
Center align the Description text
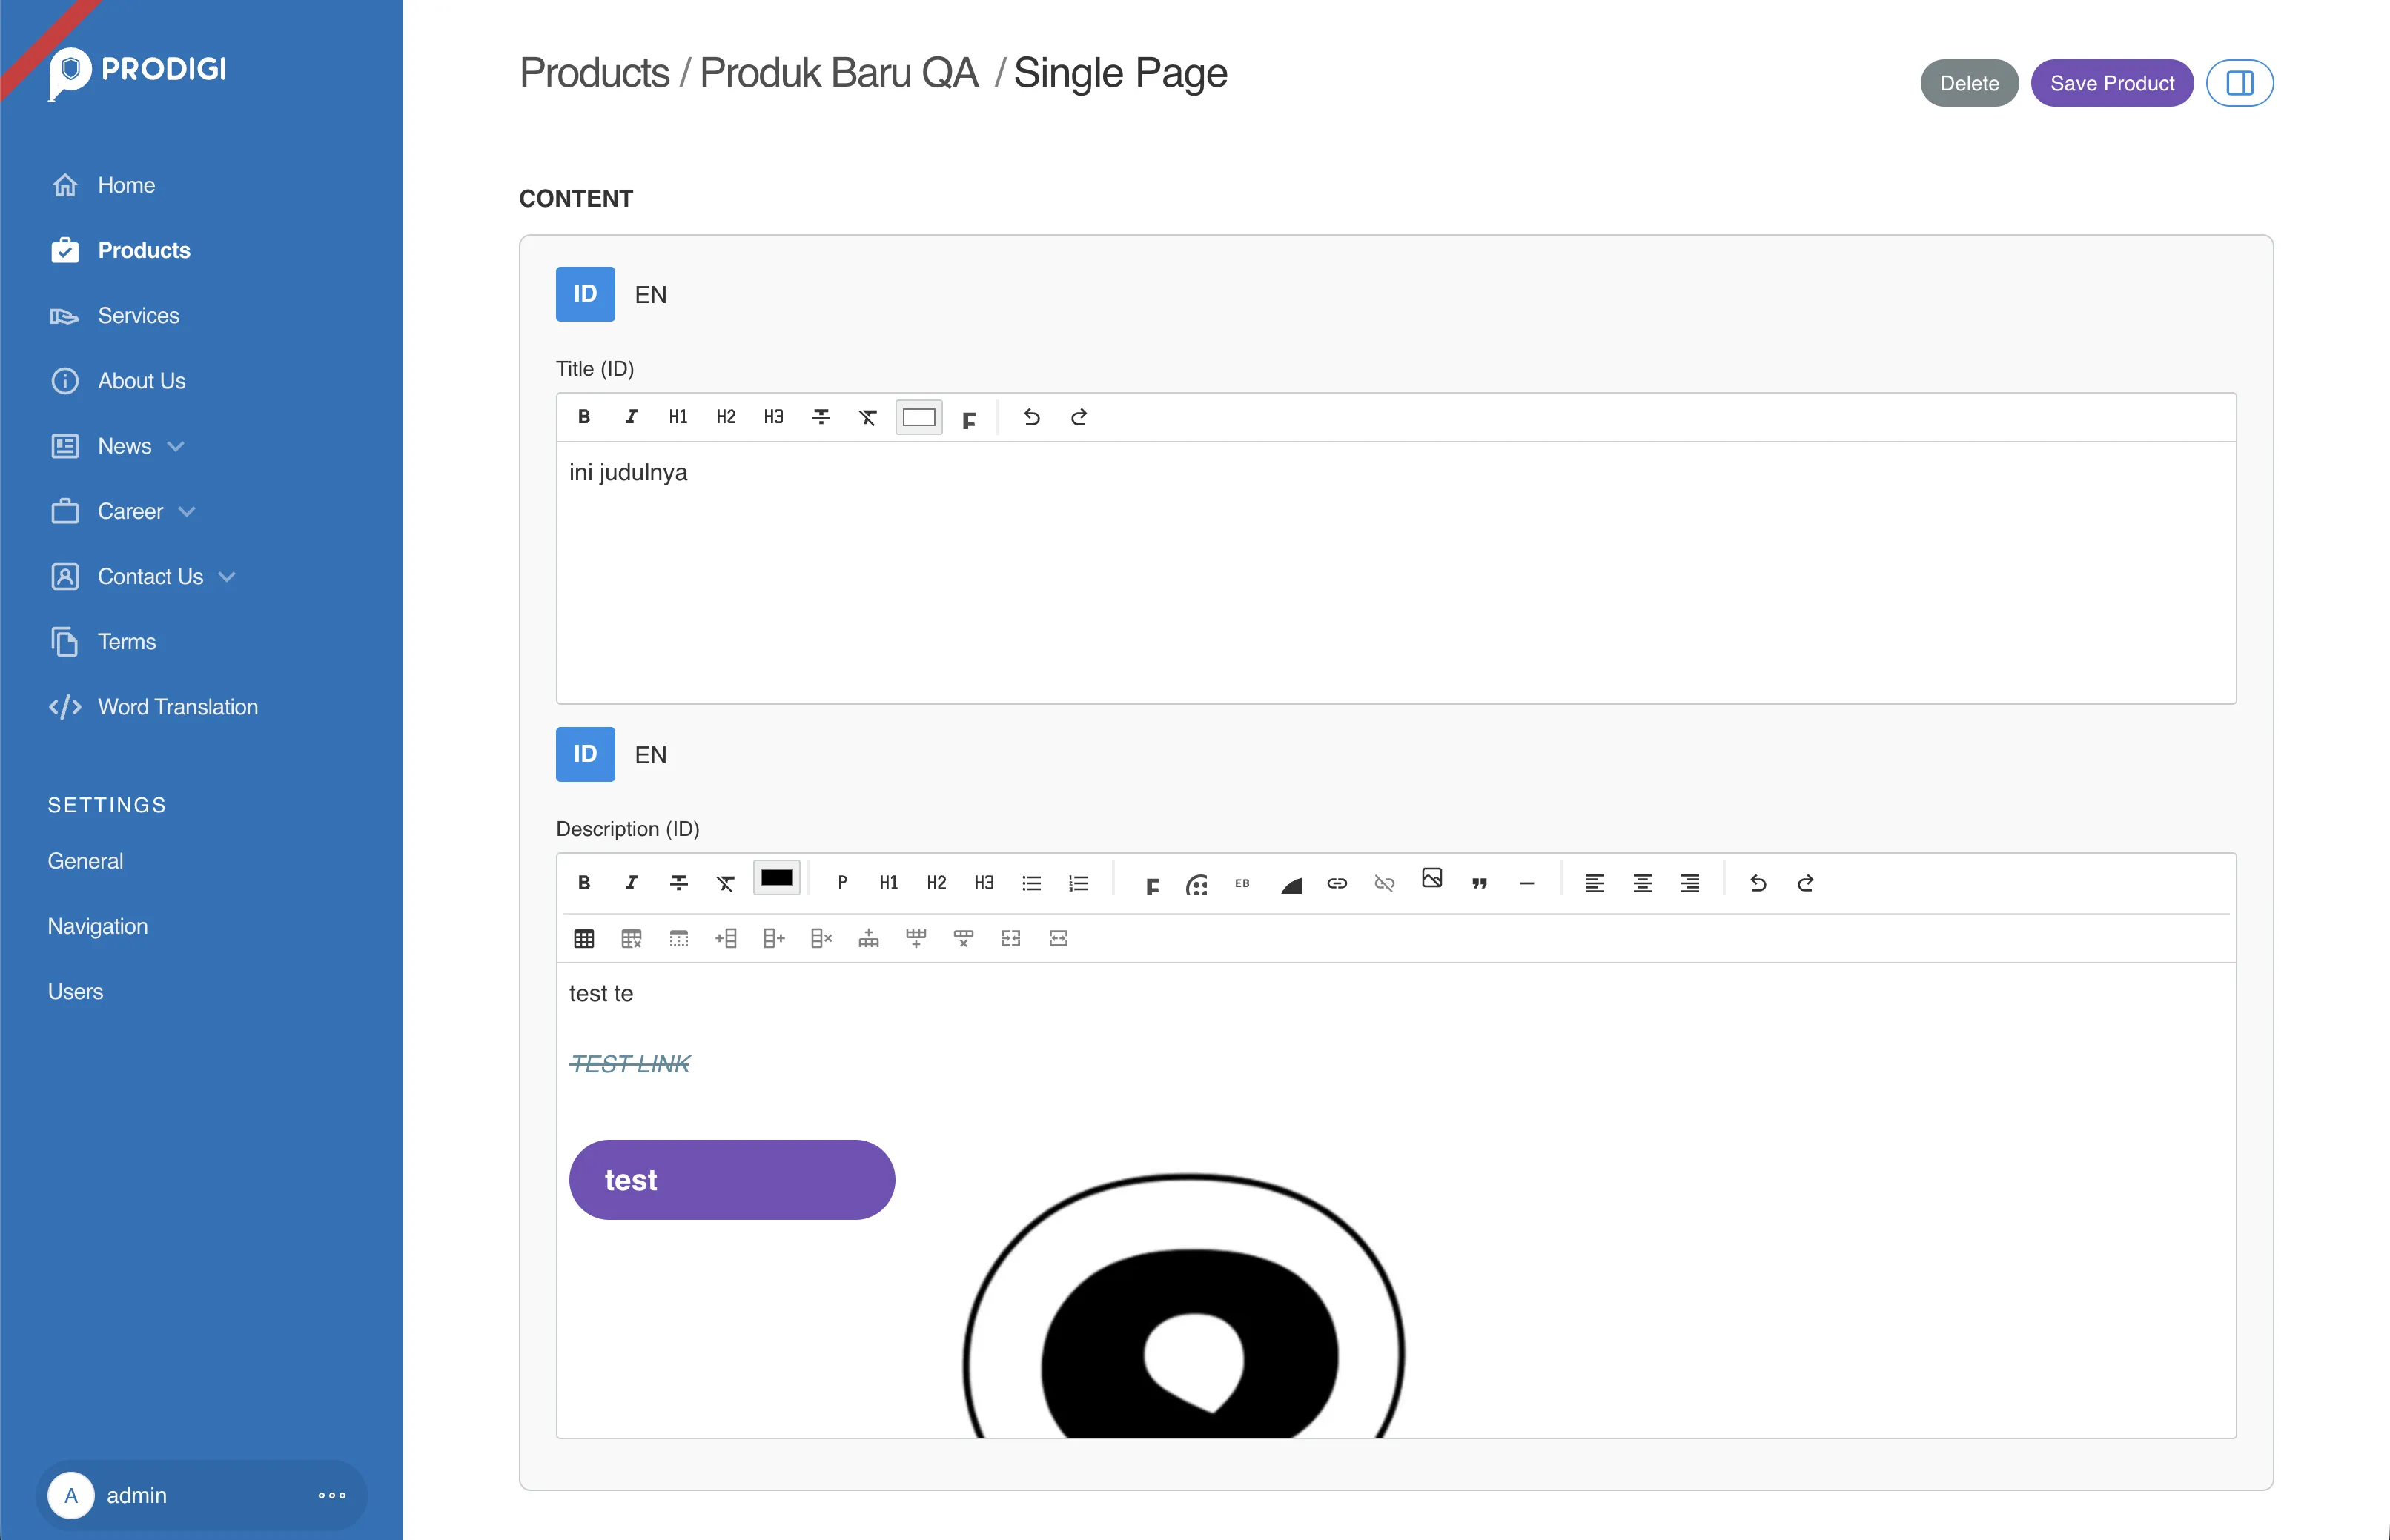point(1642,883)
